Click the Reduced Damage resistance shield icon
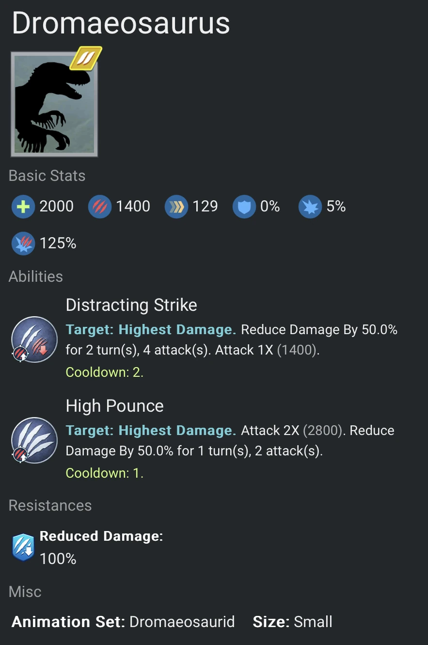This screenshot has width=428, height=645. pos(22,546)
